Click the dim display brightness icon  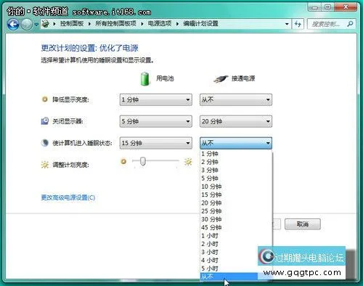[45, 99]
